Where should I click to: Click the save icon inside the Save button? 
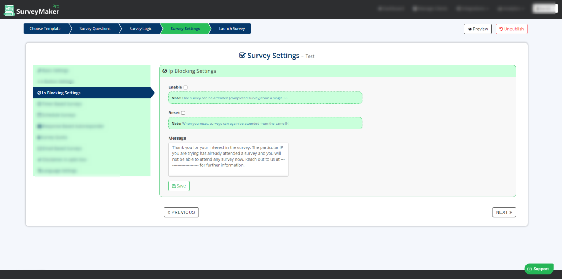175,186
